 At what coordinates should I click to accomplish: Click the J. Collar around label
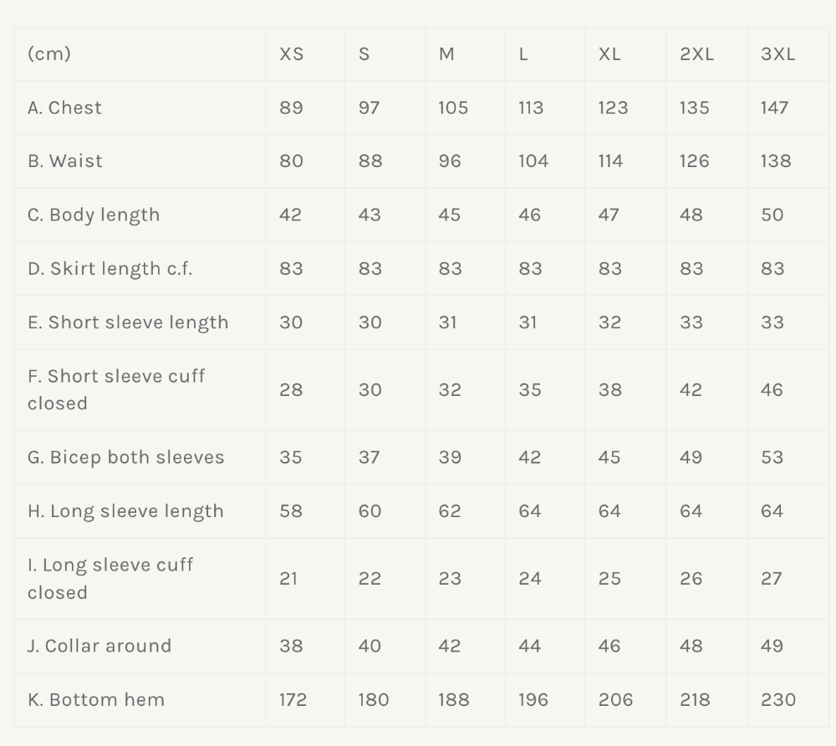pos(99,646)
